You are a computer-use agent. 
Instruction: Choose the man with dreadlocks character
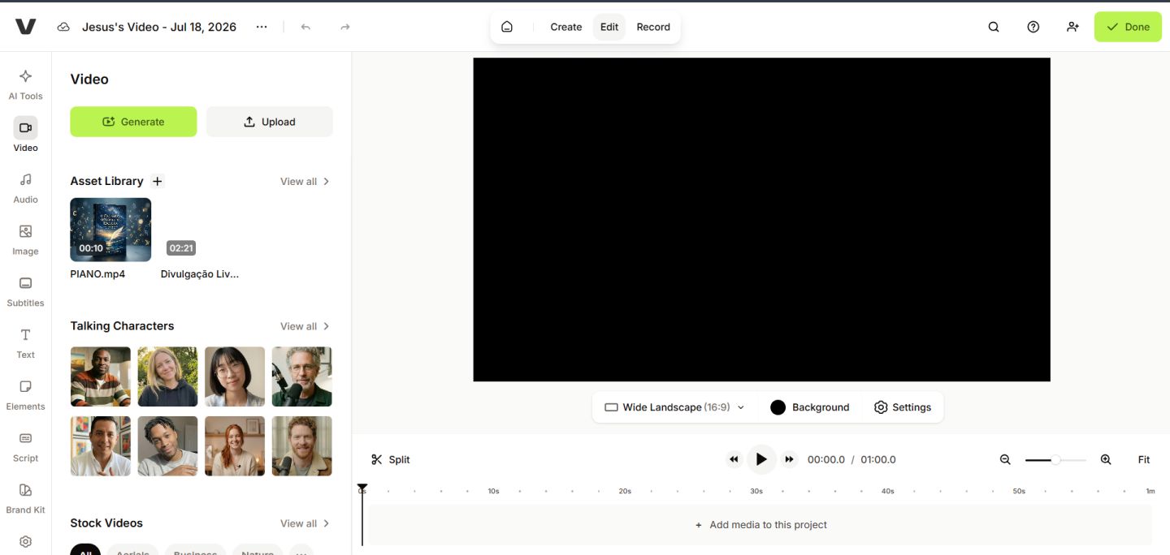tap(167, 446)
